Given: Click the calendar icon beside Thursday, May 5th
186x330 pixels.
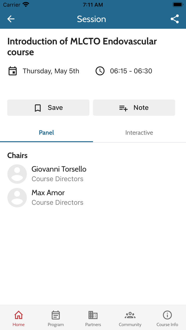Looking at the screenshot, I should click(12, 71).
